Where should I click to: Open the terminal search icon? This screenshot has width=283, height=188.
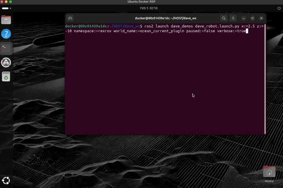[224, 18]
